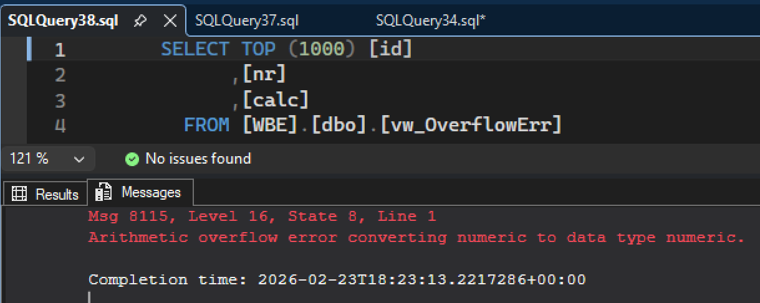
Task: Click the Completion time line
Action: (x=337, y=280)
